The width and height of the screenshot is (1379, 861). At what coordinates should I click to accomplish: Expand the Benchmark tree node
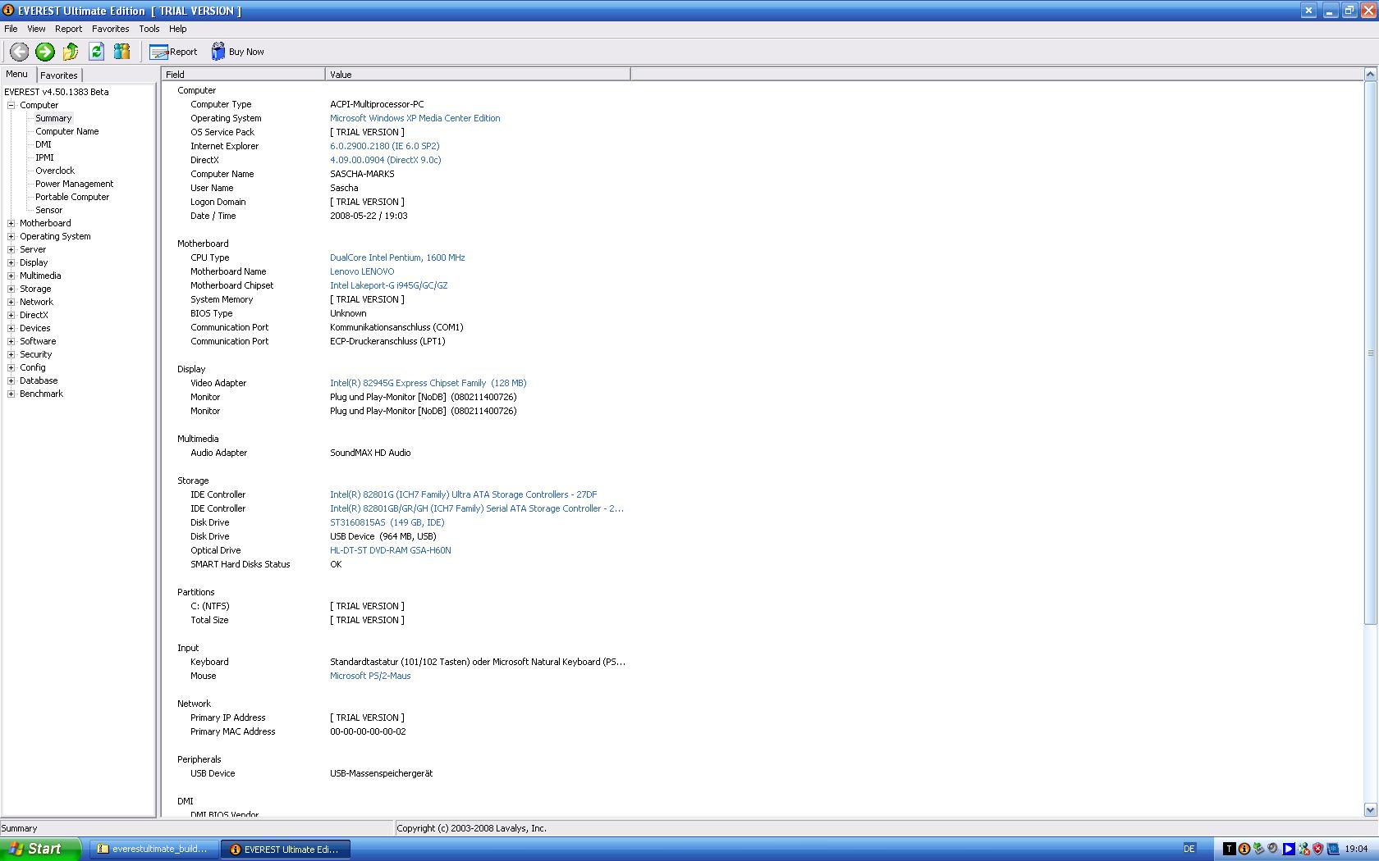11,394
